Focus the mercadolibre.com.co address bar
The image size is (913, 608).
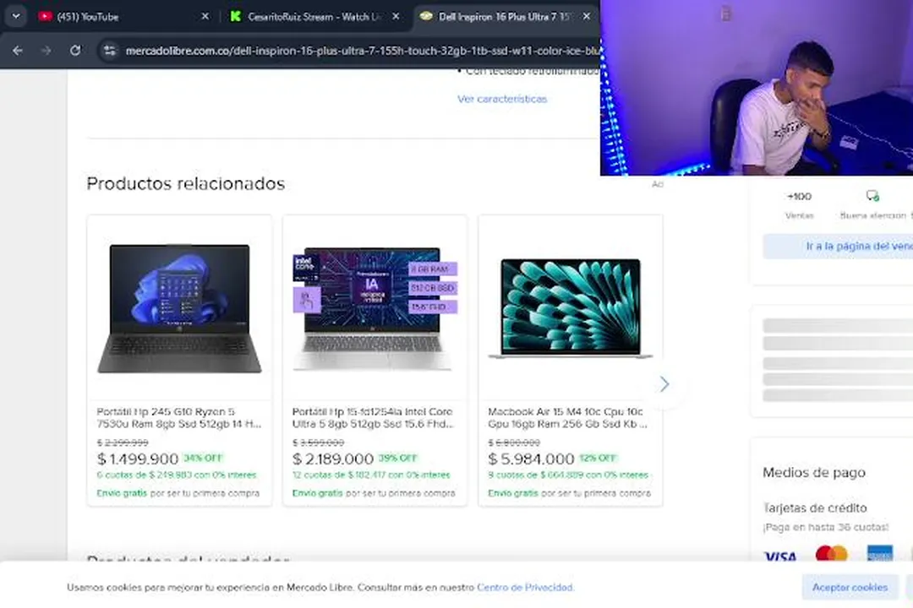361,51
